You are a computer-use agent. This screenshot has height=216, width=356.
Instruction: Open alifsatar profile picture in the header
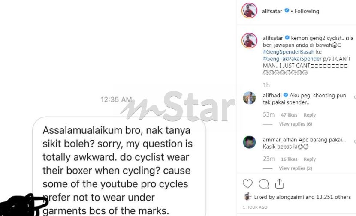point(249,11)
